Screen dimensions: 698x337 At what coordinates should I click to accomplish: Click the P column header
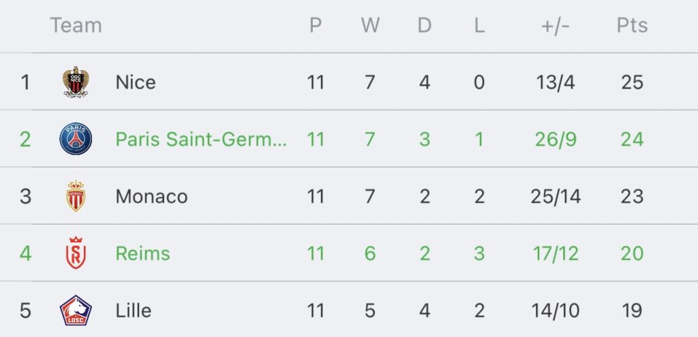[x=316, y=25]
